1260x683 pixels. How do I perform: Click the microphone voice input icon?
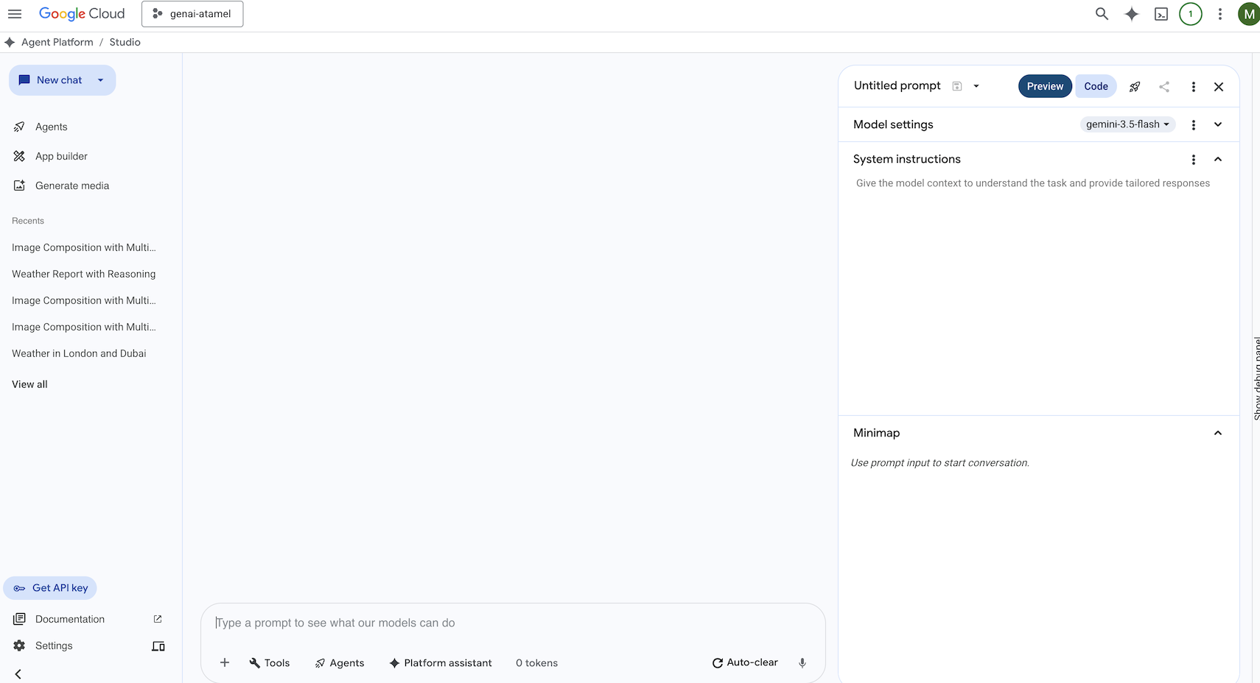coord(802,662)
